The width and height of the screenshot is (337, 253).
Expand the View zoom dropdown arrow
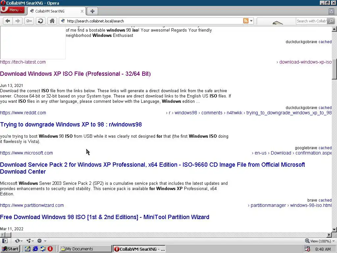pyautogui.click(x=333, y=241)
